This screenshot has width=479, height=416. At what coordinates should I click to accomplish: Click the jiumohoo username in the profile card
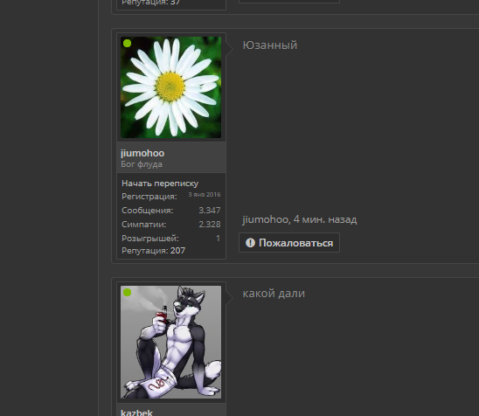click(142, 153)
